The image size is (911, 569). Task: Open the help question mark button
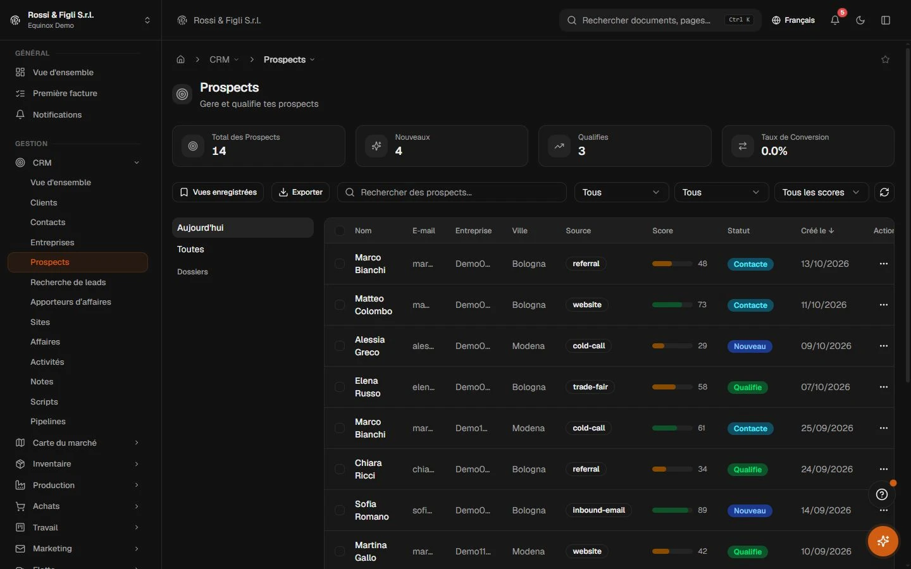click(x=883, y=494)
